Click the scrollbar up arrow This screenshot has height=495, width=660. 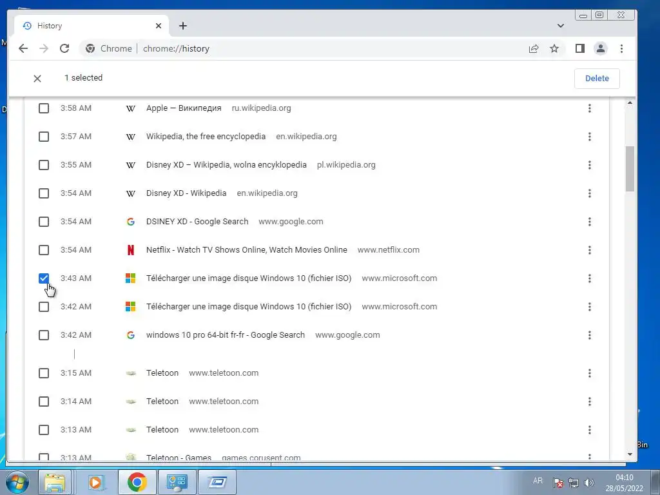[630, 102]
